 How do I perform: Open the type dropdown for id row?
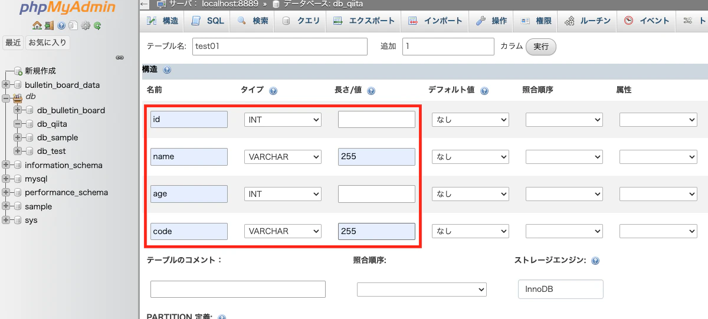coord(283,120)
